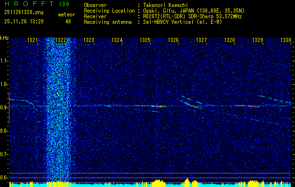The height and width of the screenshot is (187, 295).
Task: Click the Receiving antenna field label
Action: click(108, 22)
